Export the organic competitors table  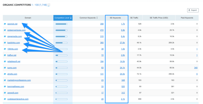[193, 10]
